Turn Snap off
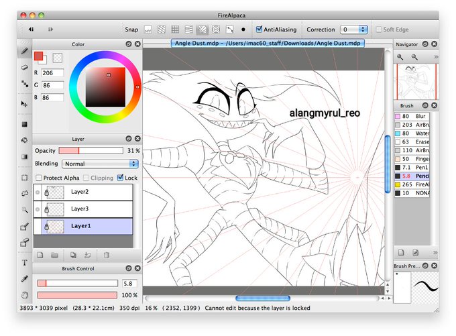 [x=148, y=30]
